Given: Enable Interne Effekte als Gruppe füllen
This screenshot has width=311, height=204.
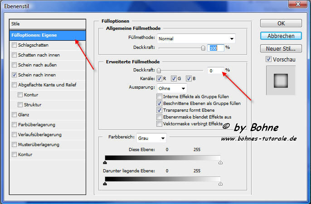Looking at the screenshot, I should (159, 97).
